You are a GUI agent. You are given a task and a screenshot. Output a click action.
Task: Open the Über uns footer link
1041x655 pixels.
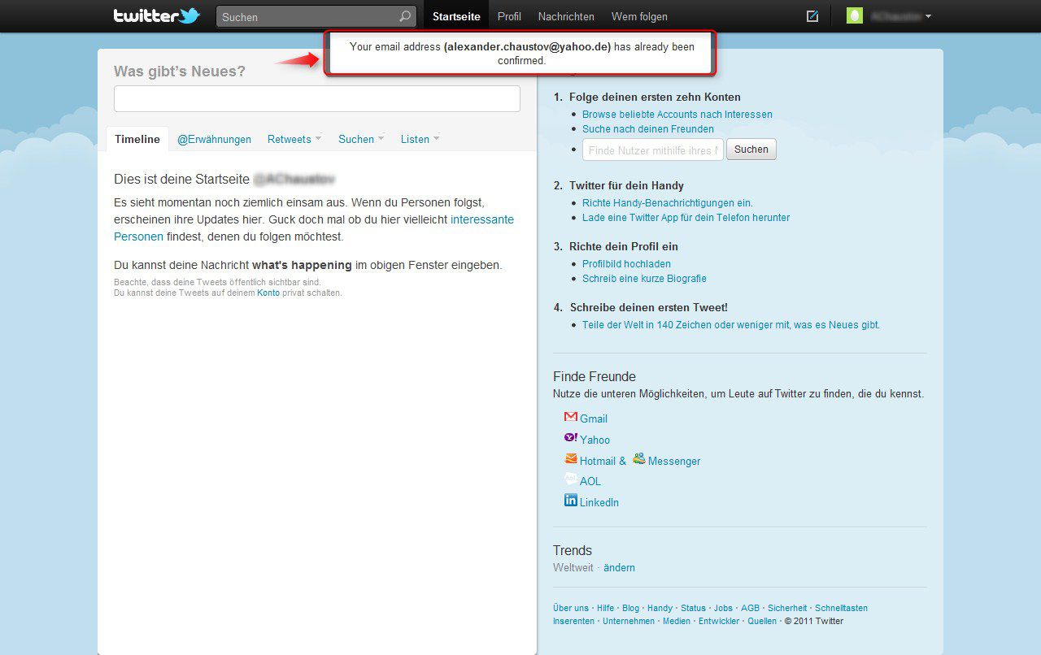(x=571, y=608)
